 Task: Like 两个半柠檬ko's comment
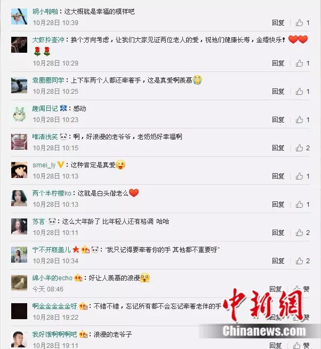pos(299,204)
